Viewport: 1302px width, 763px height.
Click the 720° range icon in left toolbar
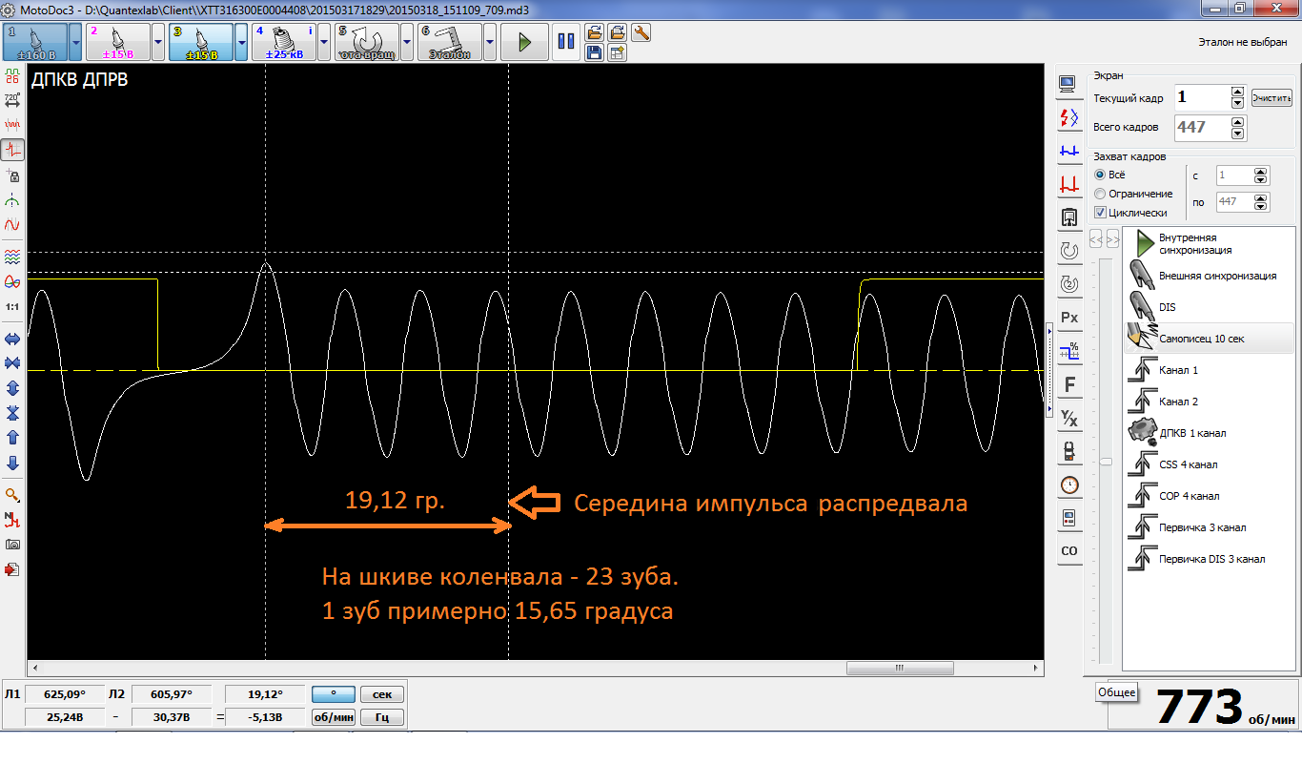pos(13,99)
